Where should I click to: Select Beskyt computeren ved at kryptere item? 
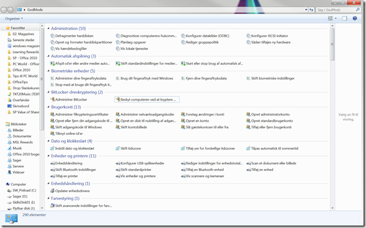pos(147,99)
